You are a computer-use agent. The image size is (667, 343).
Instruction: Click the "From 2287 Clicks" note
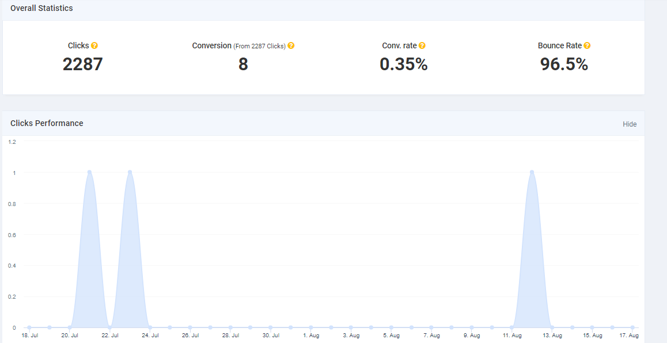coord(259,46)
